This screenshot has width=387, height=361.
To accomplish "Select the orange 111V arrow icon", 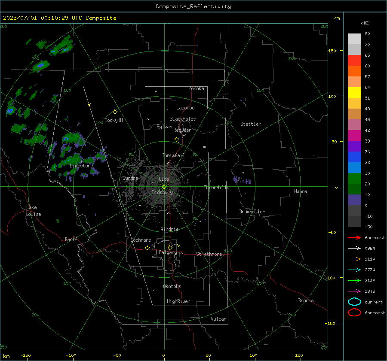I will point(354,259).
